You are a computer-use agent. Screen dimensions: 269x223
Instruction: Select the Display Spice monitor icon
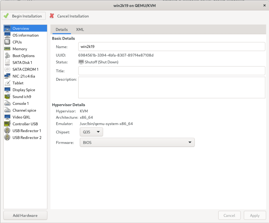[x=7, y=90]
